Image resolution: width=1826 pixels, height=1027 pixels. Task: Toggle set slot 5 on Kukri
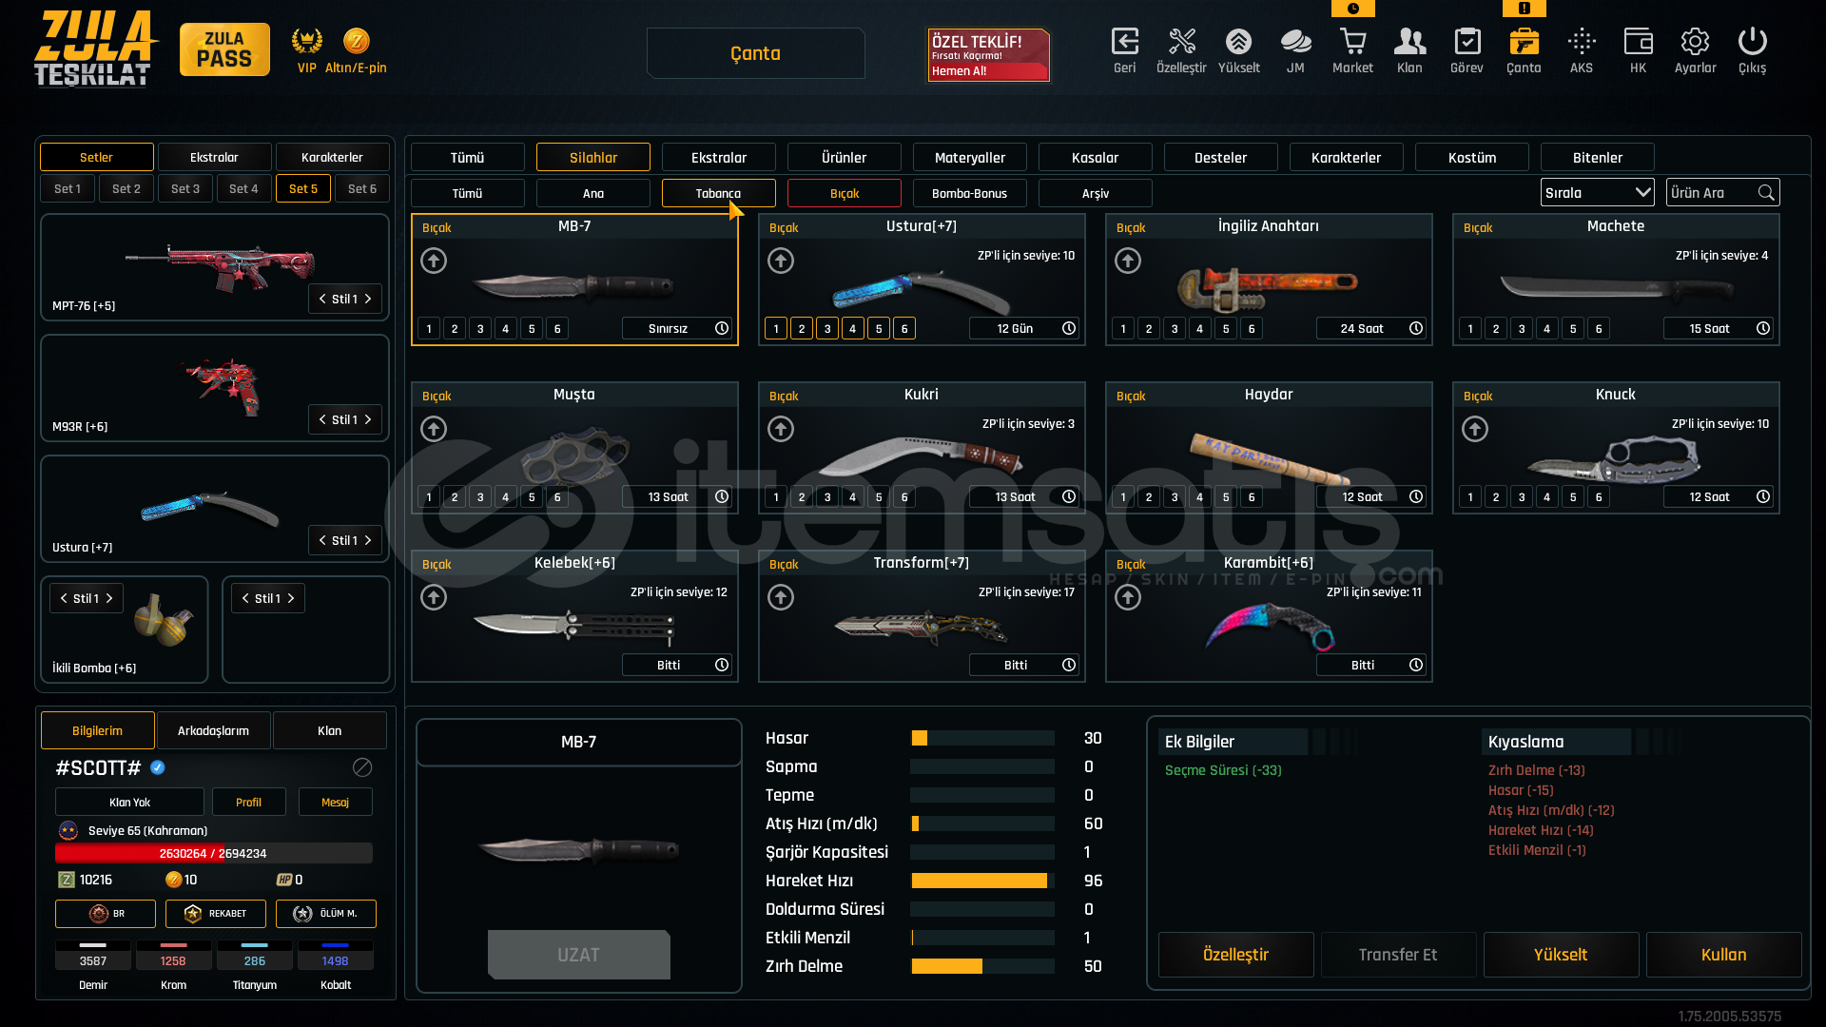pos(879,496)
